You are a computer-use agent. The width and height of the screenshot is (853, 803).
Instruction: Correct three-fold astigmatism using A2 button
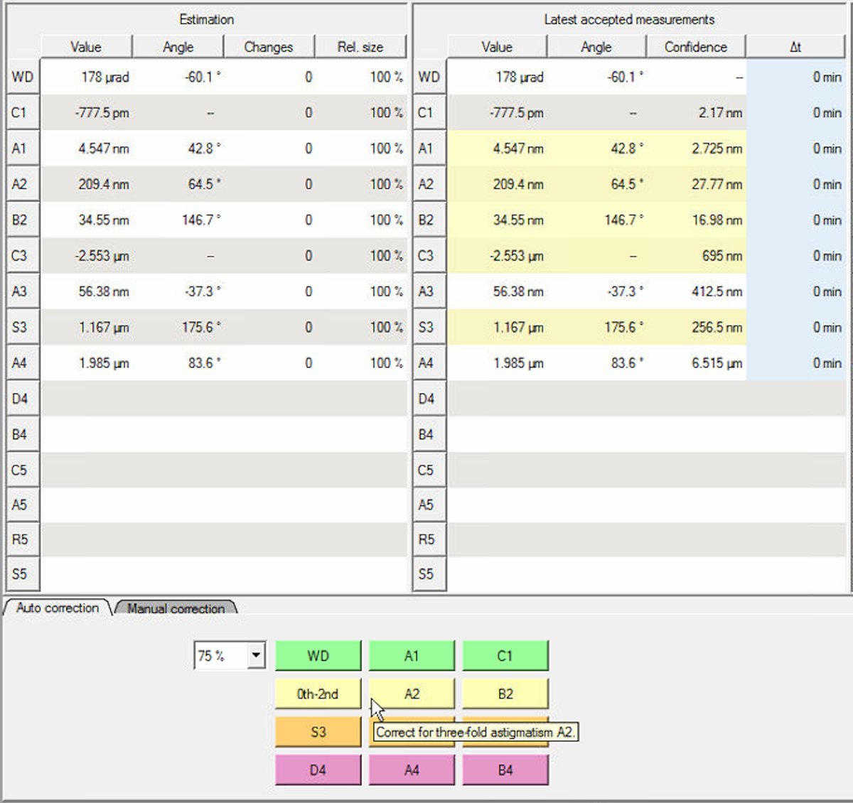point(412,693)
